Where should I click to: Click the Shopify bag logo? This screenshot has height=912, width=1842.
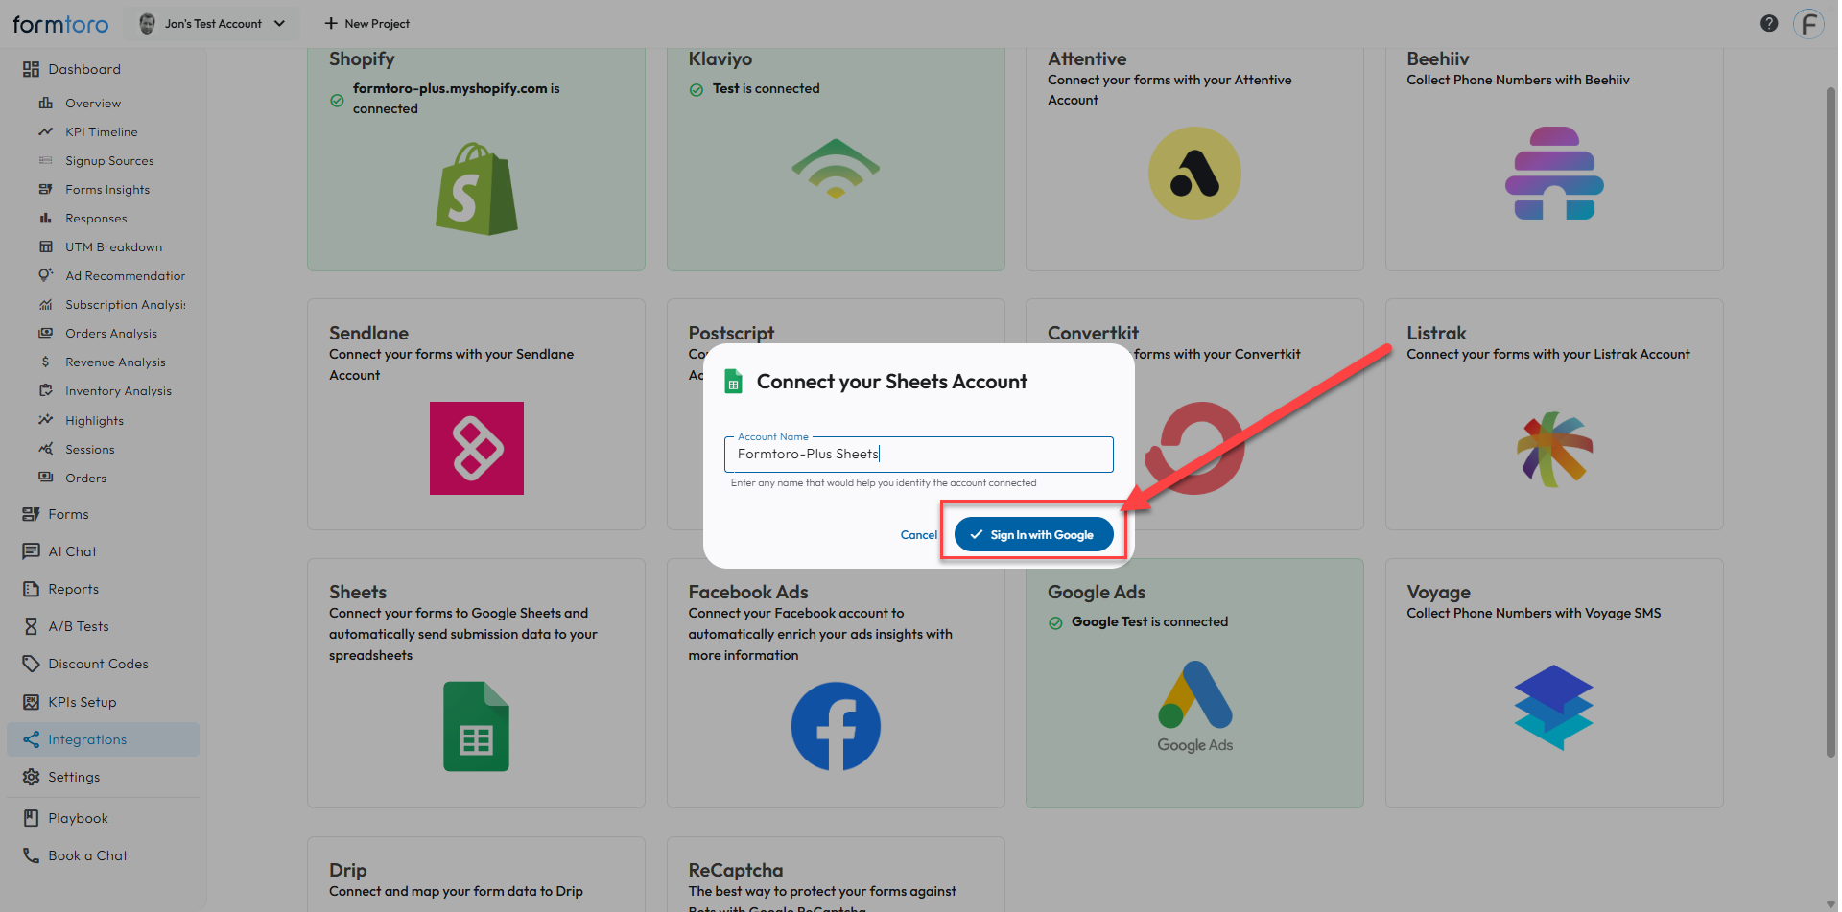click(x=476, y=189)
